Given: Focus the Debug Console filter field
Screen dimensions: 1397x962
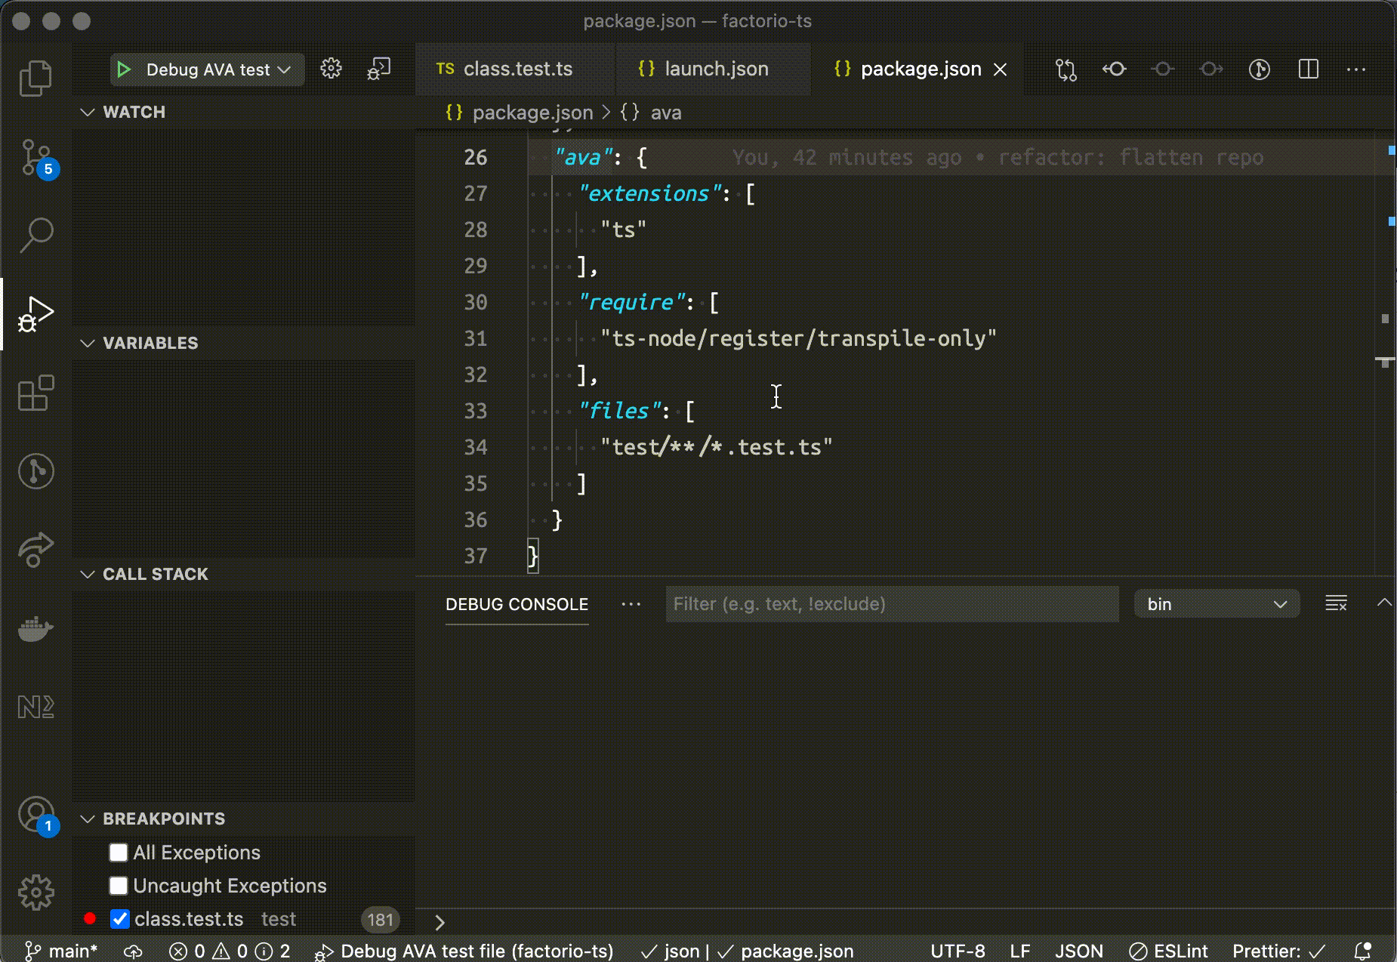Looking at the screenshot, I should click(x=891, y=603).
